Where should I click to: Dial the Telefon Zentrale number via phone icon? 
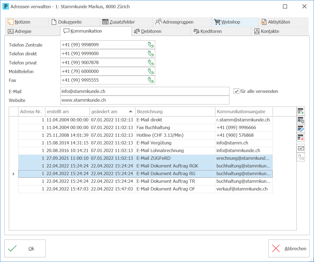[x=151, y=45]
